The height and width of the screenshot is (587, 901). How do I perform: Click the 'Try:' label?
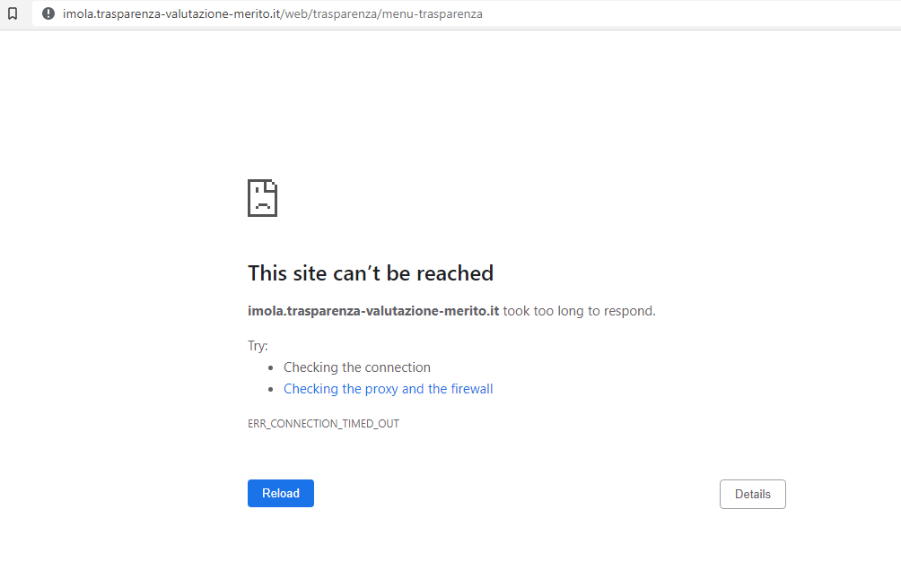click(x=258, y=346)
